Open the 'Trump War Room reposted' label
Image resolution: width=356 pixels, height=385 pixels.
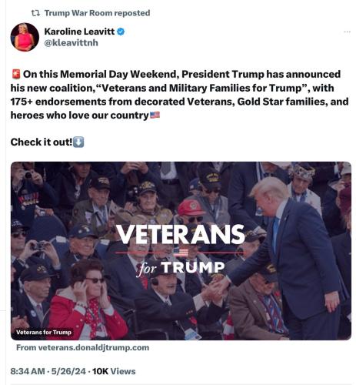97,13
